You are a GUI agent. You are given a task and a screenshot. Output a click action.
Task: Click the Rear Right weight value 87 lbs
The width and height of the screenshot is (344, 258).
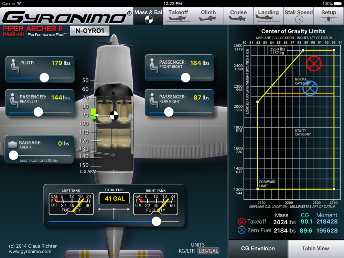coord(201,98)
